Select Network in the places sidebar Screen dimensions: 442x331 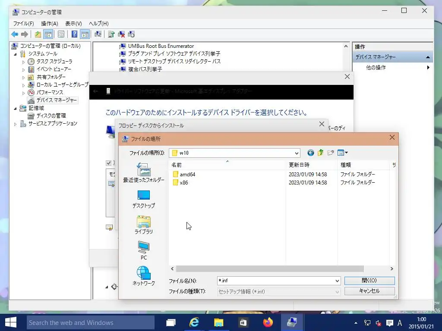(x=144, y=276)
